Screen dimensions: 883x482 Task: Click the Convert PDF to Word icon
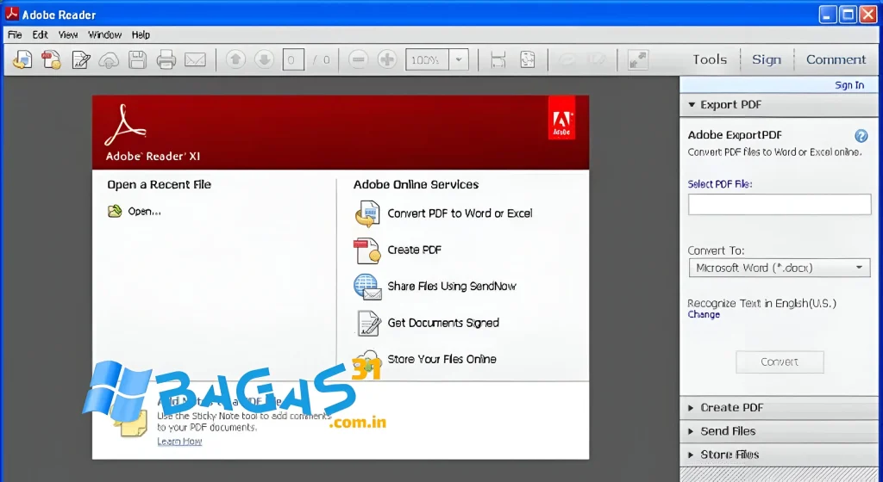click(x=366, y=214)
